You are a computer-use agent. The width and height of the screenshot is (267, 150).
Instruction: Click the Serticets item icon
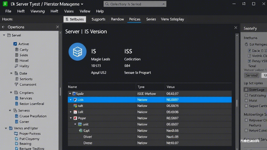17,79
